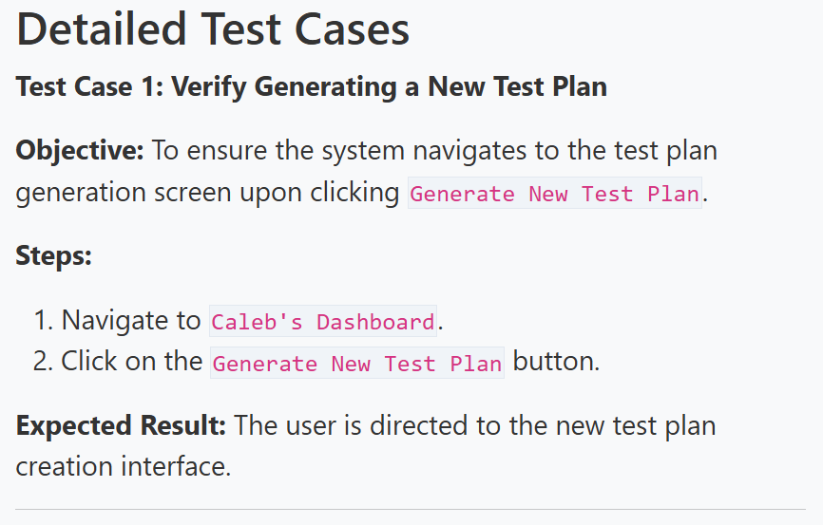This screenshot has width=823, height=525.
Task: Click the "Click on the" text in step two
Action: (x=131, y=362)
